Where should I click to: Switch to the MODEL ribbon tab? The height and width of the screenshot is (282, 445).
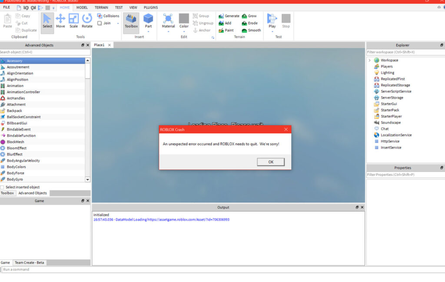(x=82, y=7)
